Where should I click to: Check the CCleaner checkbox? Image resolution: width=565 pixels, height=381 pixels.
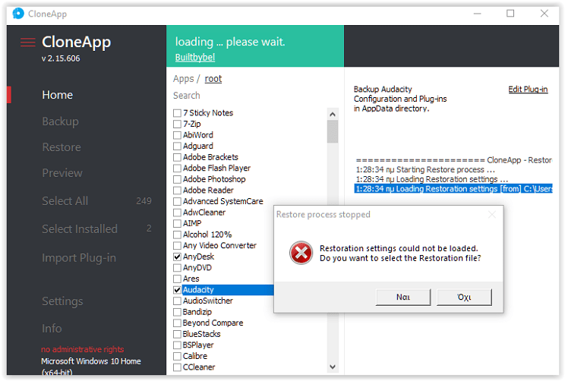click(x=177, y=367)
